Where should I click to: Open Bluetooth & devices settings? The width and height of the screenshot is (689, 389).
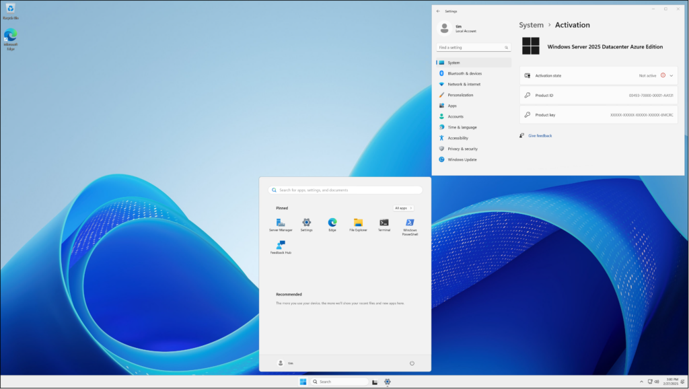474,73
